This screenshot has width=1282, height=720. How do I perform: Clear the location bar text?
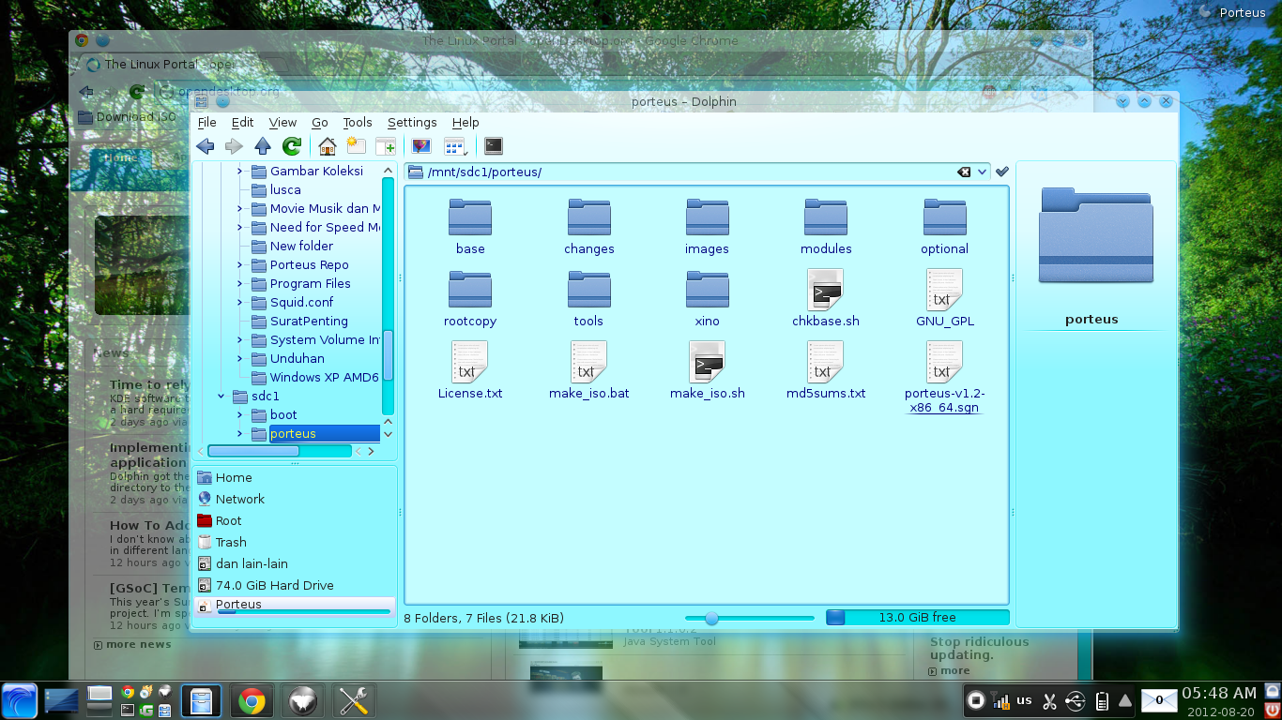point(964,172)
